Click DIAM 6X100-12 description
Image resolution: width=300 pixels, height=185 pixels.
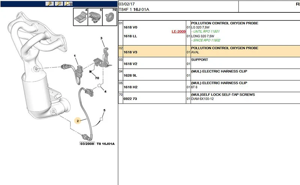pyautogui.click(x=202, y=99)
